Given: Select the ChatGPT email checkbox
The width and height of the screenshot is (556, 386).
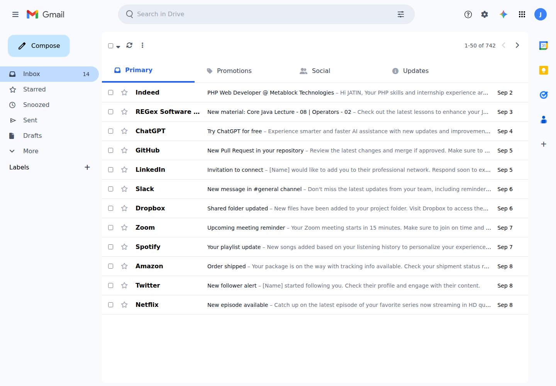Looking at the screenshot, I should pos(111,131).
